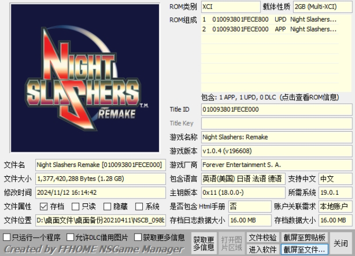This screenshot has height=256, width=355.
Task: Toggle 允许DLC借用图片 checkbox
Action: (x=70, y=237)
